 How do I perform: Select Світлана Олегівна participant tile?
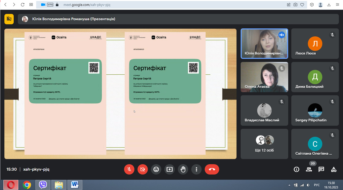pyautogui.click(x=315, y=144)
